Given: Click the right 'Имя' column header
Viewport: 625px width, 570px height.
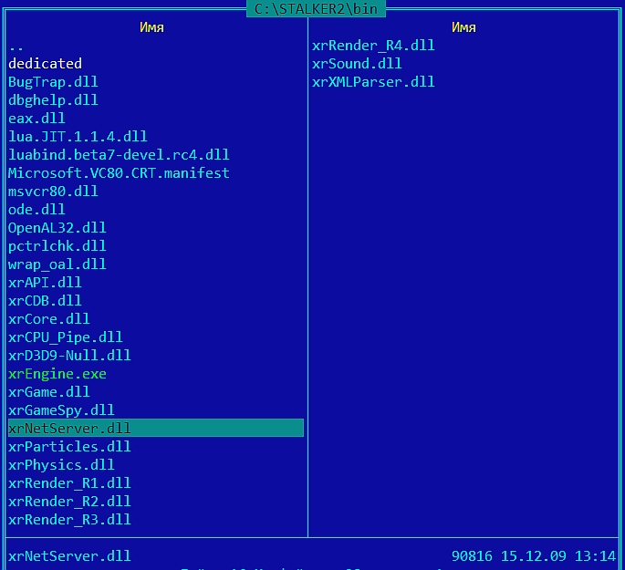Looking at the screenshot, I should (464, 27).
